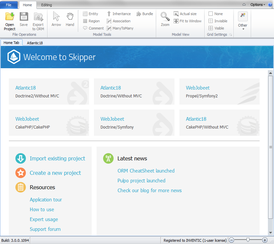Open the Application tour link
274x244 pixels.
pos(46,200)
